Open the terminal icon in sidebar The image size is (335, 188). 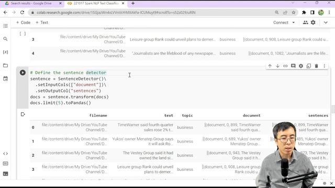coord(5,174)
